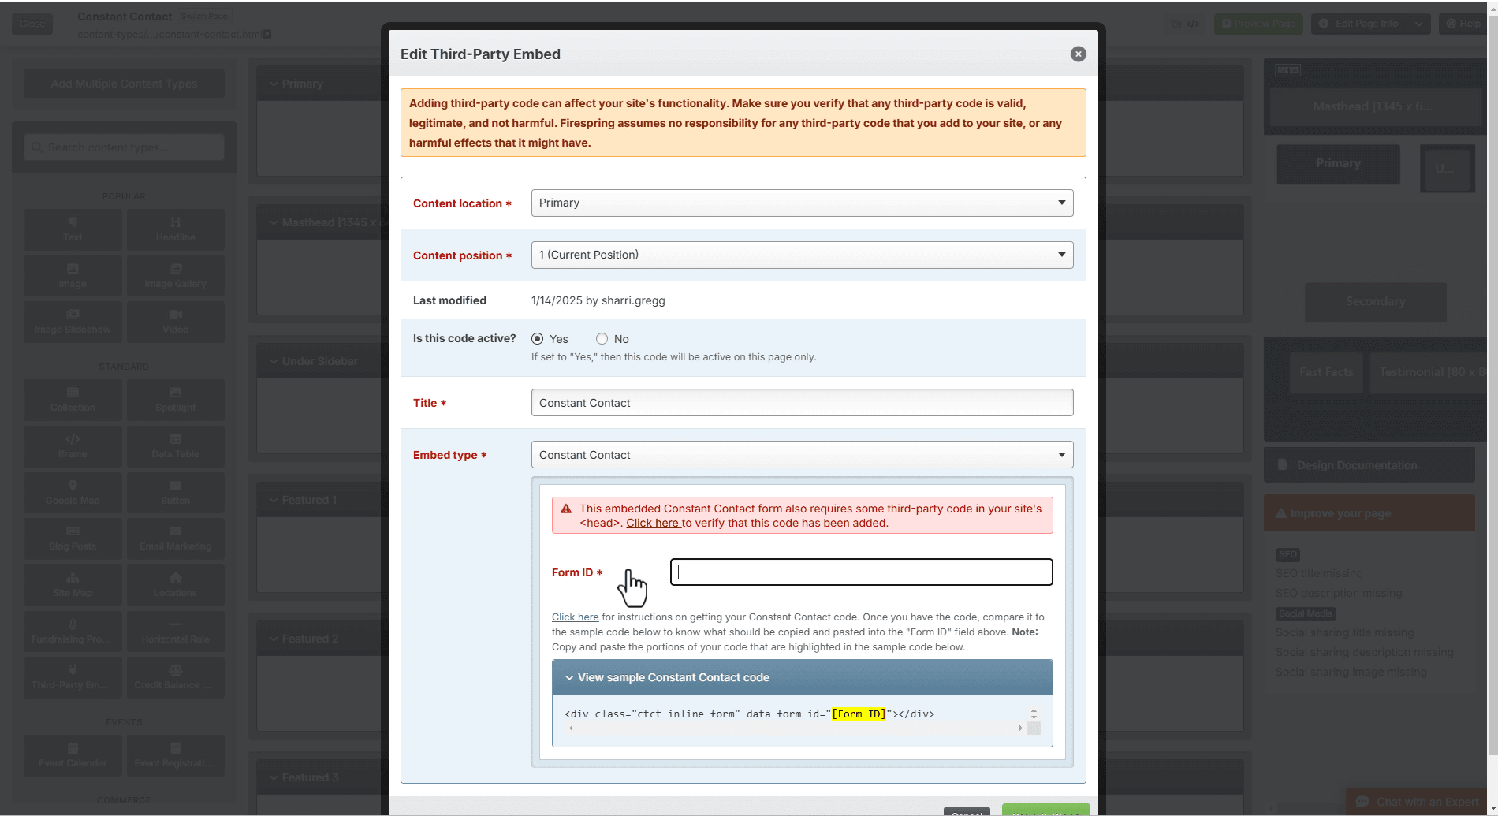Image resolution: width=1498 pixels, height=816 pixels.
Task: Choose the Iframe content type
Action: point(73,446)
